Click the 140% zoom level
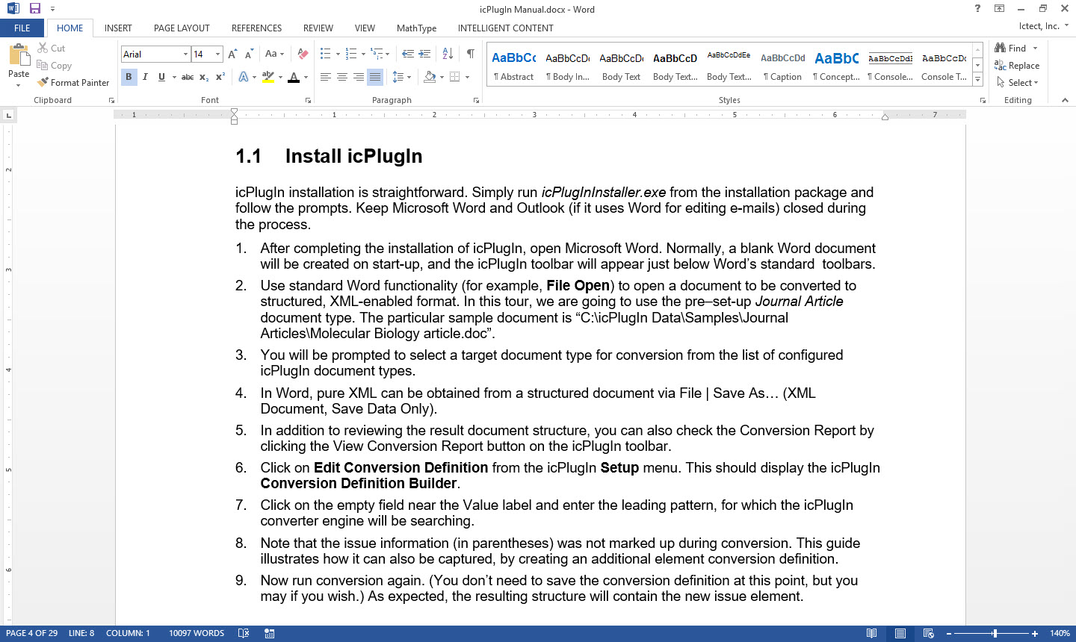Screen dimensions: 1076x642 (1060, 633)
